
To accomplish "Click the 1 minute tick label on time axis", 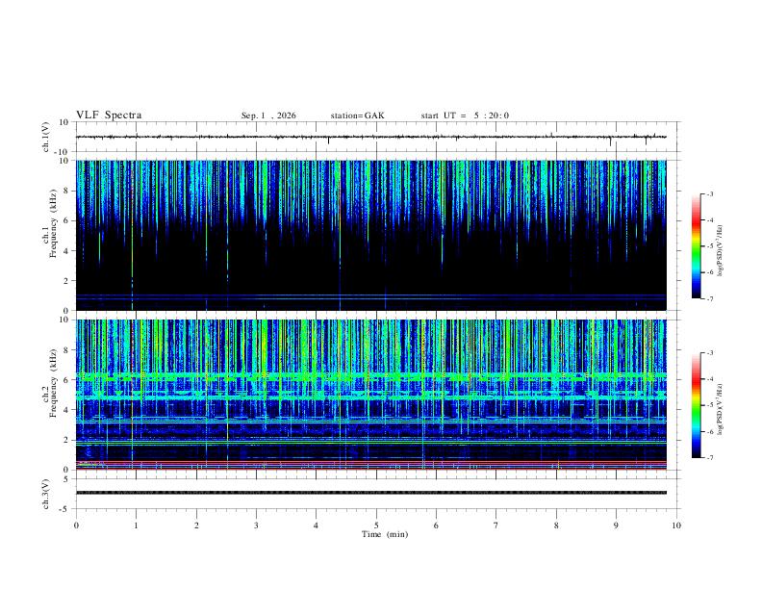I will click(136, 525).
